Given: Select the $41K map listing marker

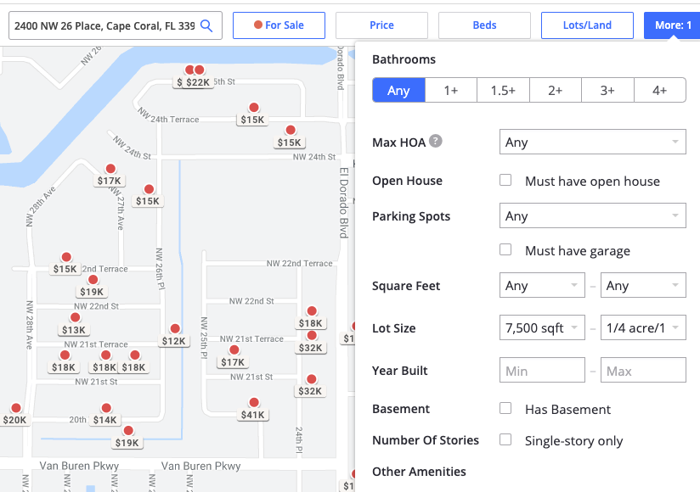Looking at the screenshot, I should click(253, 414).
